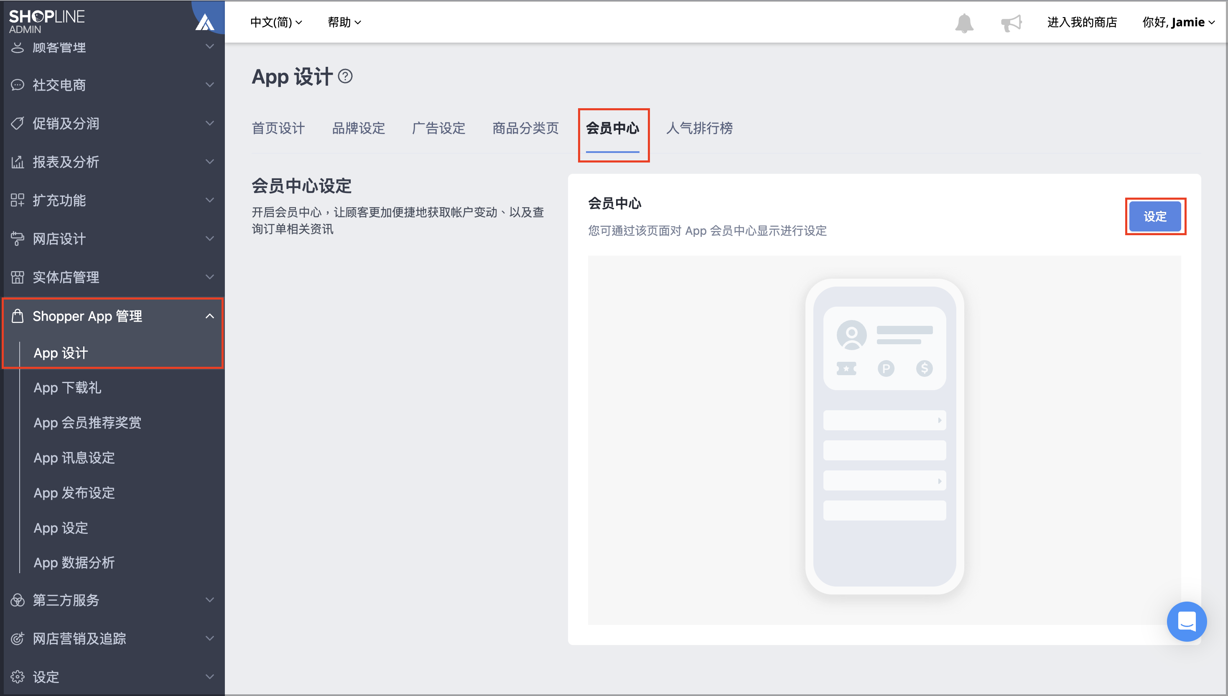Click the 第三方服务 circles icon
The height and width of the screenshot is (696, 1228).
[x=17, y=599]
